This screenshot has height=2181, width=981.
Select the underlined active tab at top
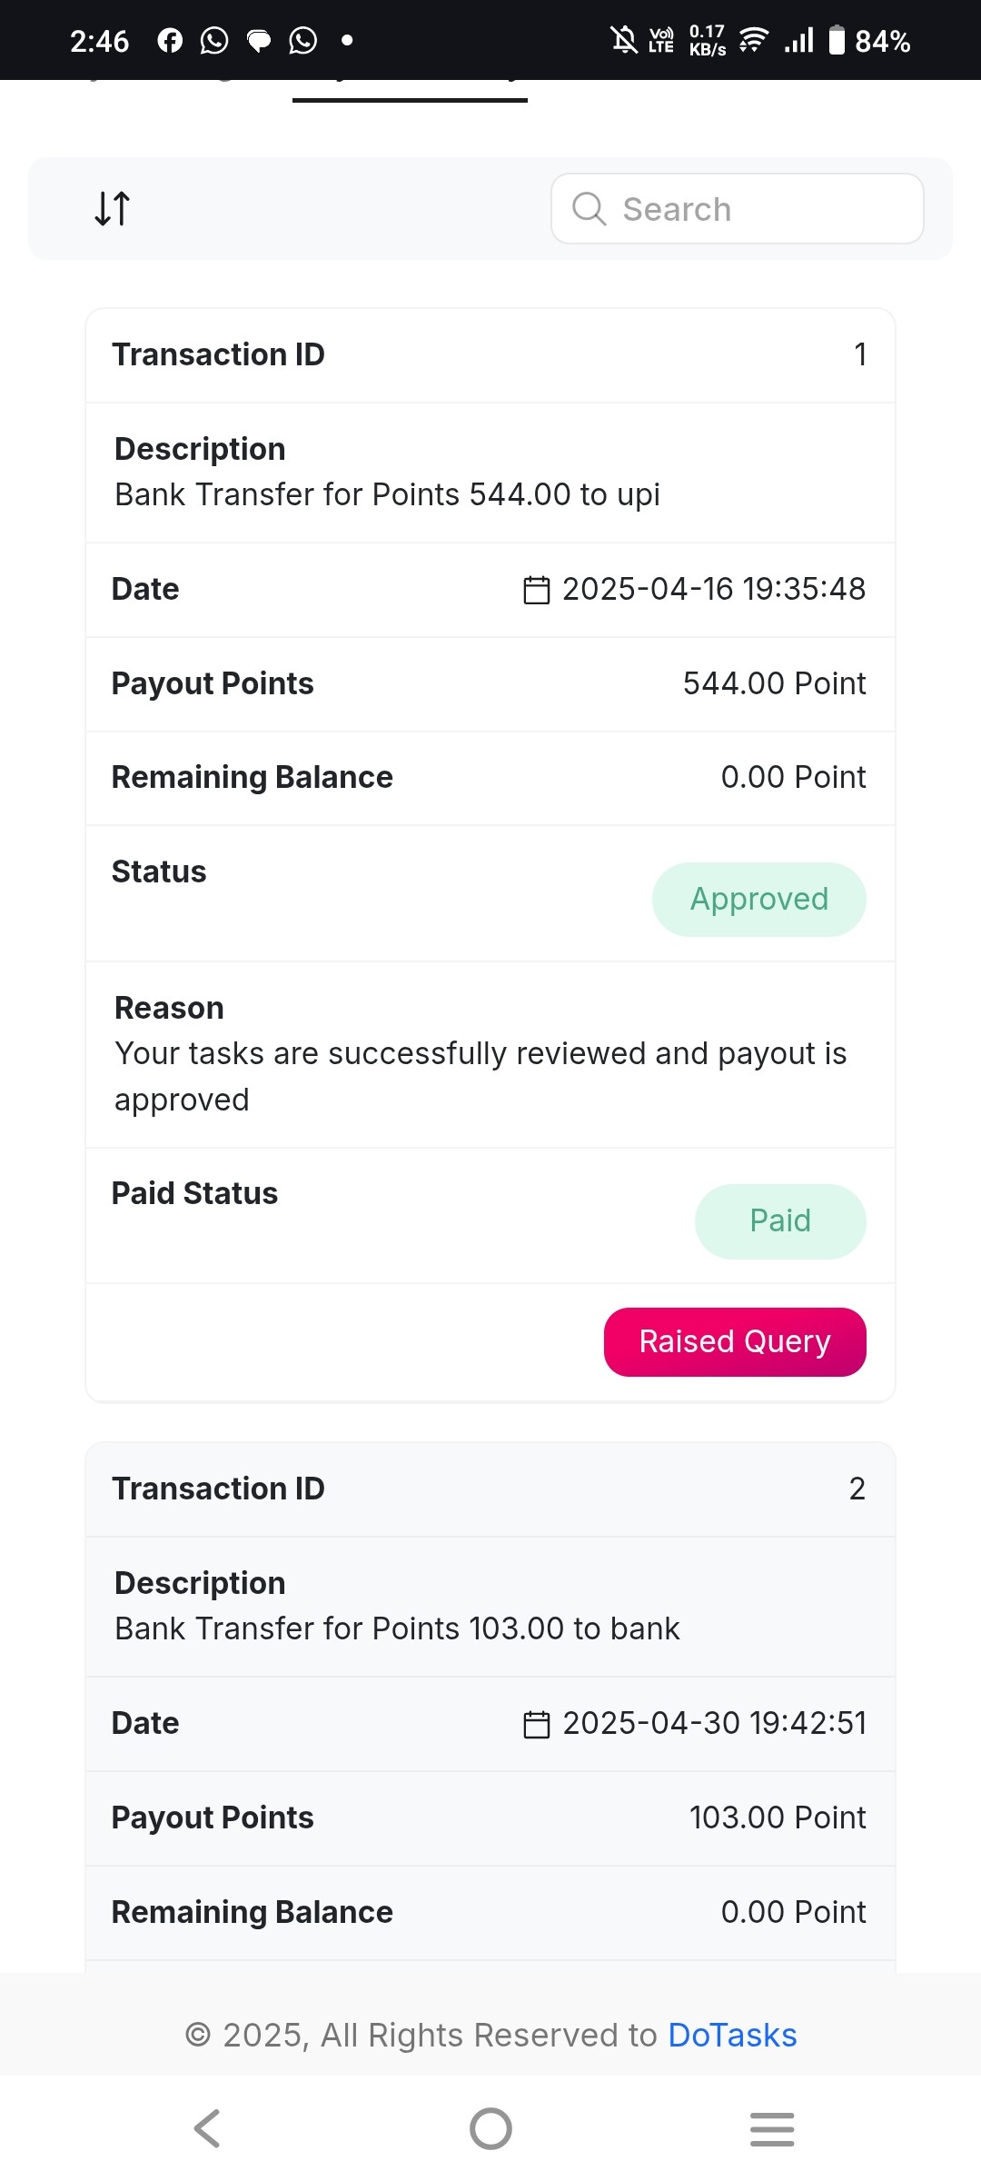coord(410,91)
